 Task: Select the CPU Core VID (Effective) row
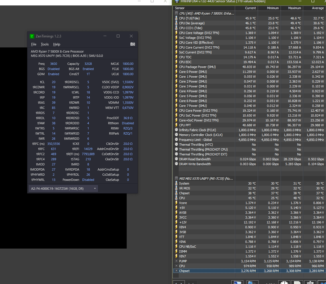[249, 43]
